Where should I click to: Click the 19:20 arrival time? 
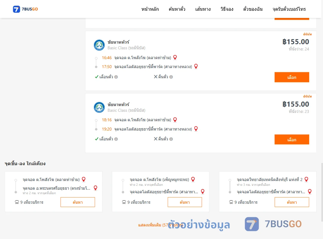[107, 129]
